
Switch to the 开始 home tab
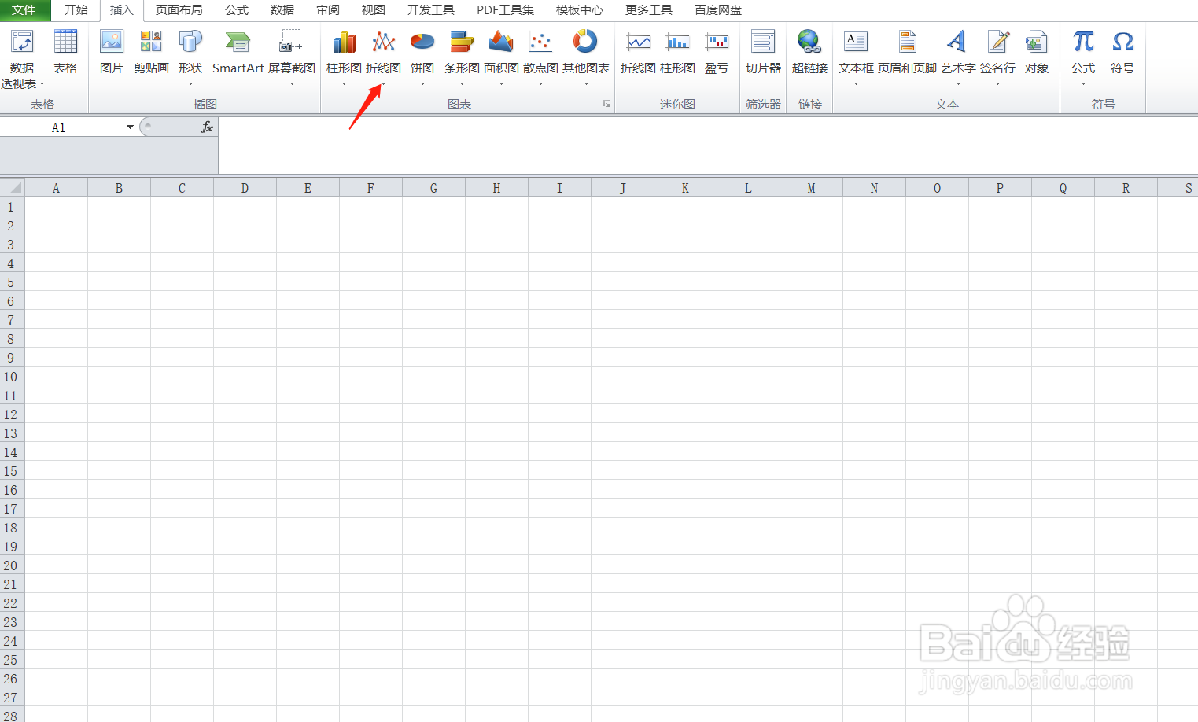pyautogui.click(x=76, y=10)
